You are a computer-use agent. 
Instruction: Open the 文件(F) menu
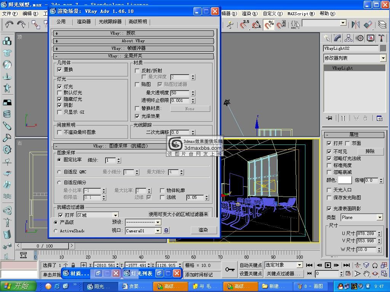point(10,13)
